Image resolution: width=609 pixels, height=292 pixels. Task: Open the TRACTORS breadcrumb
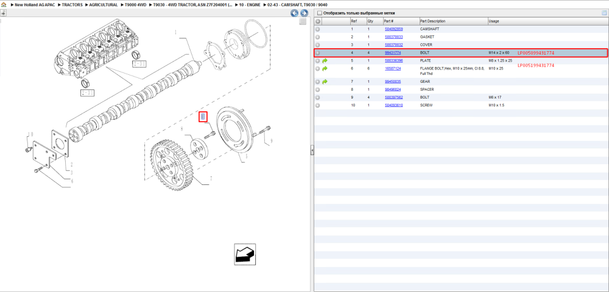pyautogui.click(x=74, y=5)
